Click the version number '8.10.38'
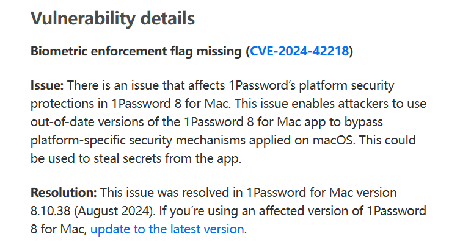Screen dimensions: 460x242 51,211
